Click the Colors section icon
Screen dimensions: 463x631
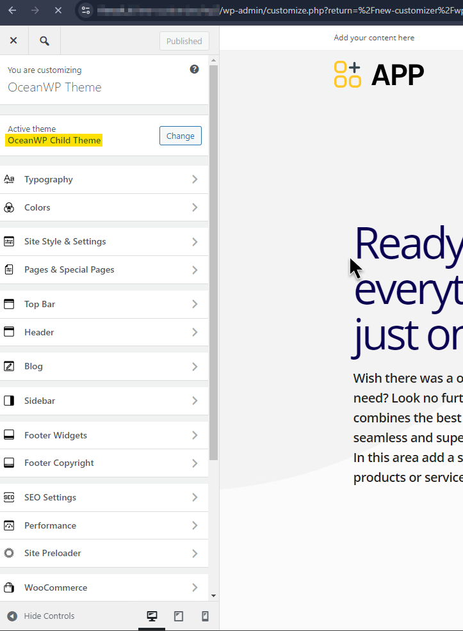[9, 207]
